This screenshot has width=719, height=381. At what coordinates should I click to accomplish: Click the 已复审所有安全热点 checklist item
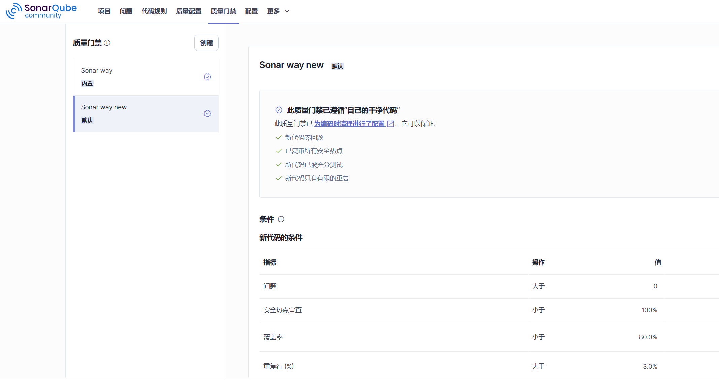(x=314, y=151)
